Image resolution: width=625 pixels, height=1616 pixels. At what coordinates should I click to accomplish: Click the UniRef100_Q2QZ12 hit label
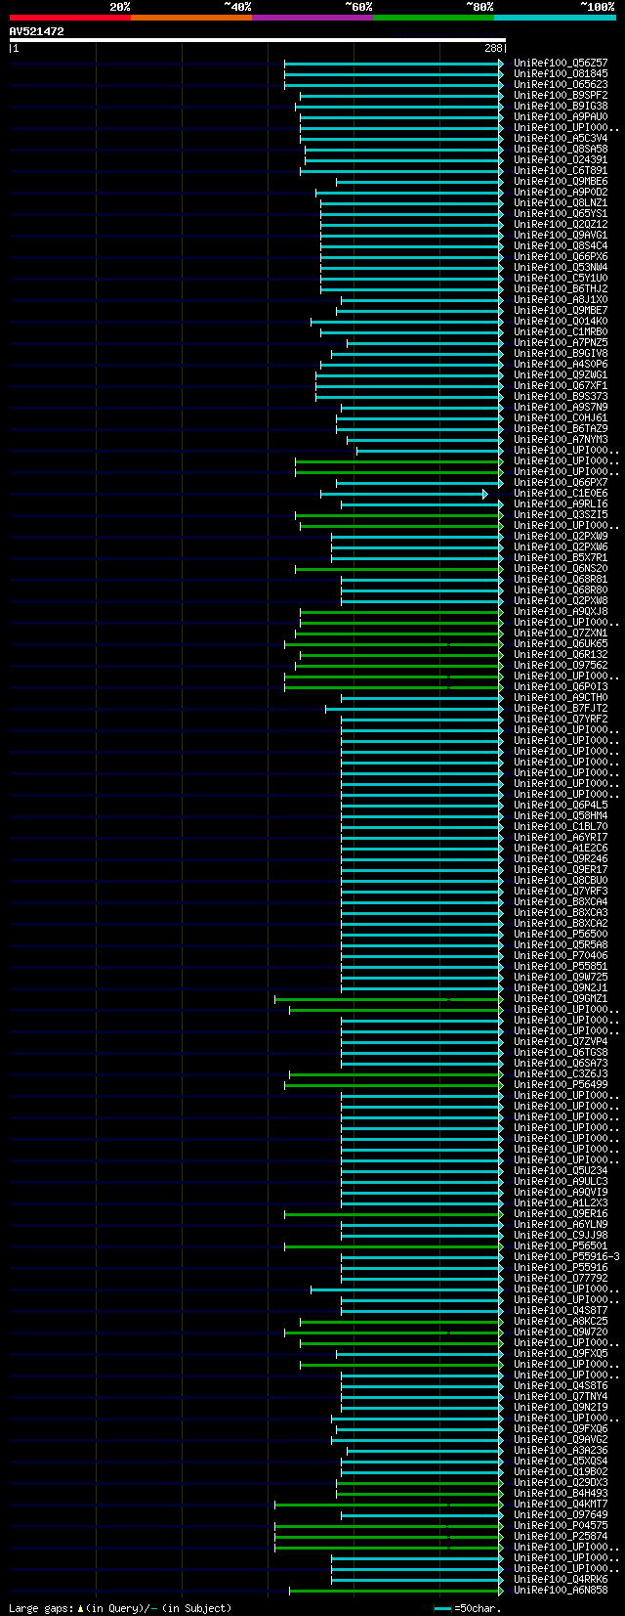tap(561, 224)
